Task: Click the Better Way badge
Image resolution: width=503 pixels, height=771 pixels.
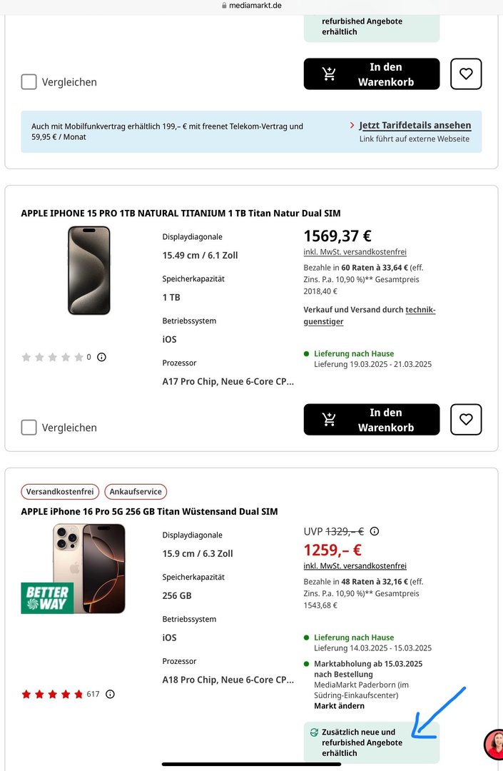Action: (47, 598)
